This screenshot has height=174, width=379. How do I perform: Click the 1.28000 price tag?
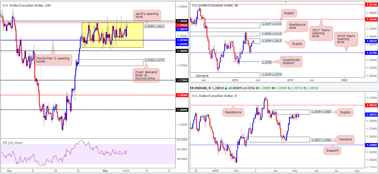(x=182, y=51)
